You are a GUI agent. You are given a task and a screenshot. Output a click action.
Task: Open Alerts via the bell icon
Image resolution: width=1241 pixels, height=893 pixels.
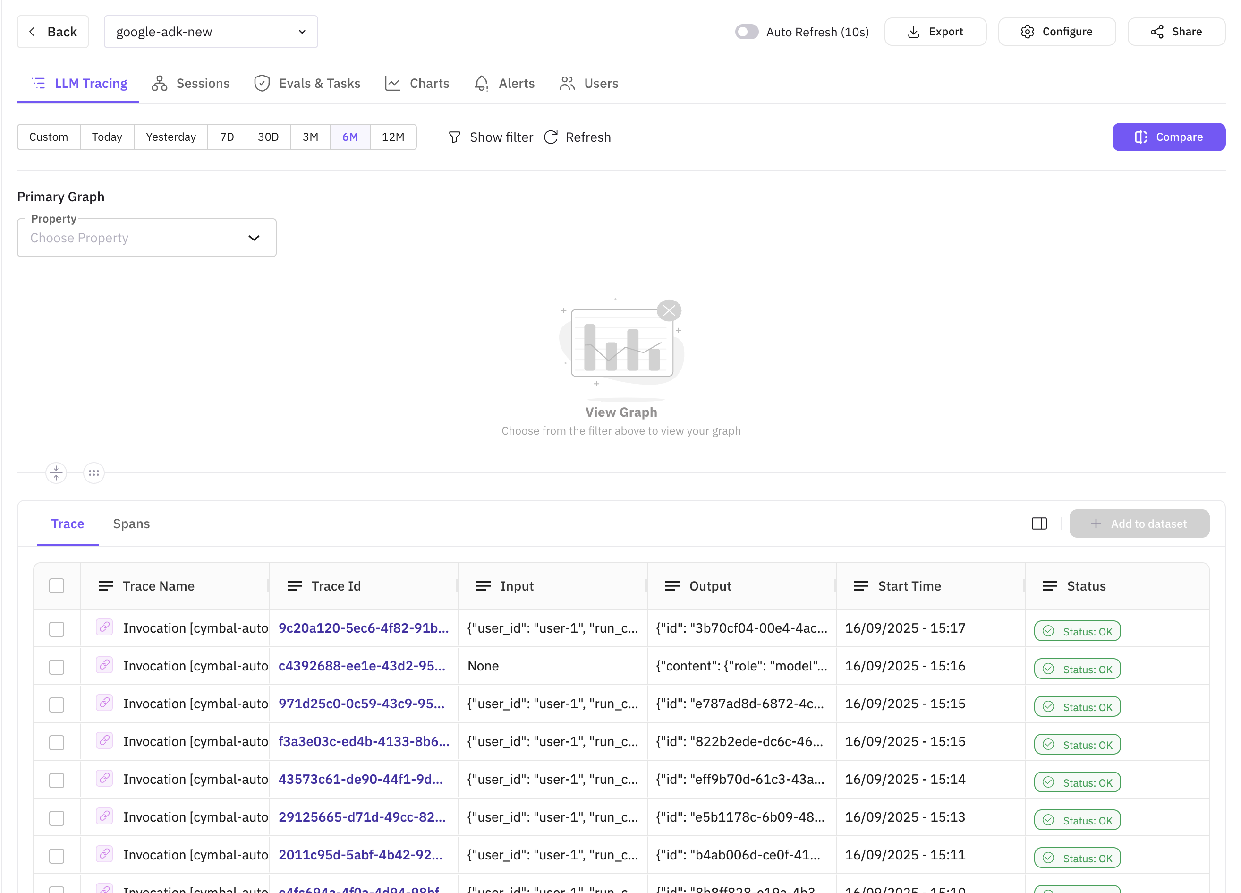tap(482, 83)
